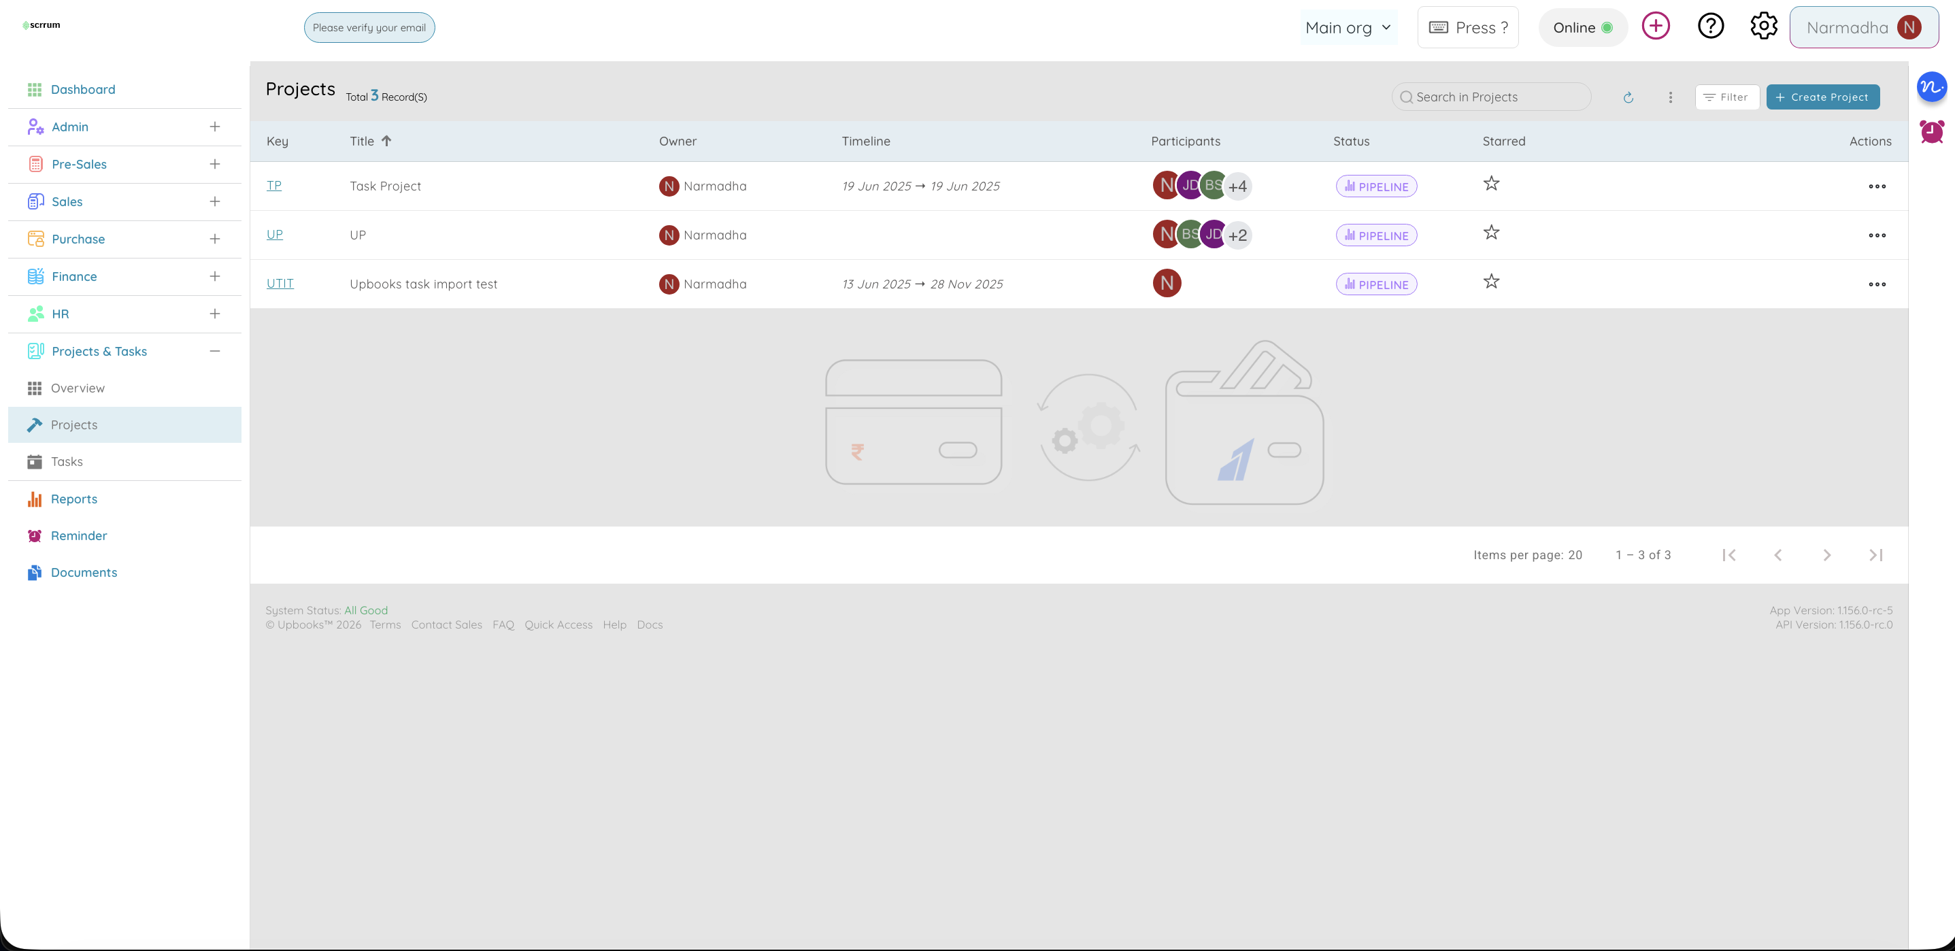Screen dimensions: 1955x951
Task: Open the settings gear icon
Action: 1764,27
